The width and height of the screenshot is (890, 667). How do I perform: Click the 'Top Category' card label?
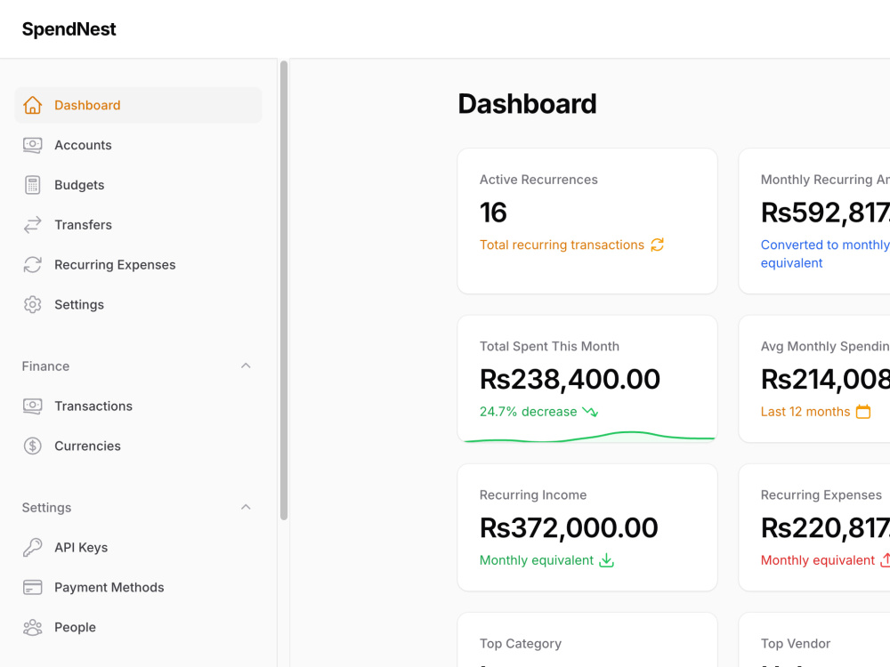point(521,643)
